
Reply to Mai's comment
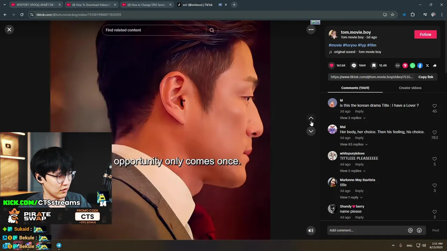(359, 138)
